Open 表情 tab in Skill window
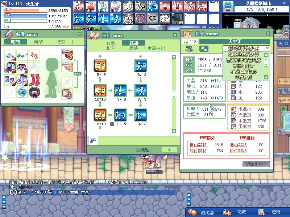This screenshot has height=217, width=290. pyautogui.click(x=133, y=48)
